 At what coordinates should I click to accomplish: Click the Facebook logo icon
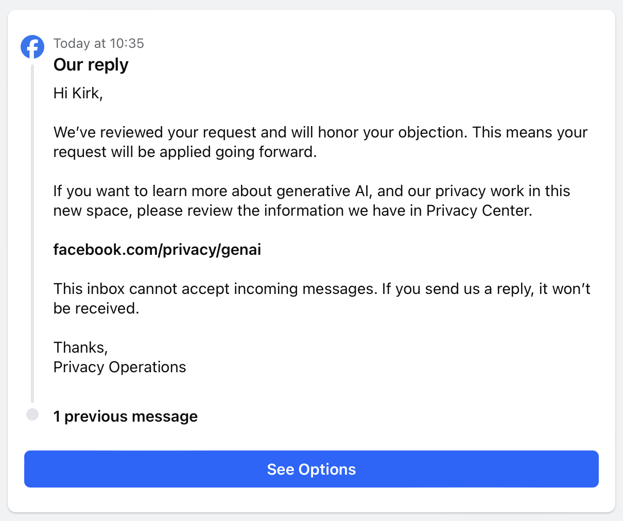32,47
